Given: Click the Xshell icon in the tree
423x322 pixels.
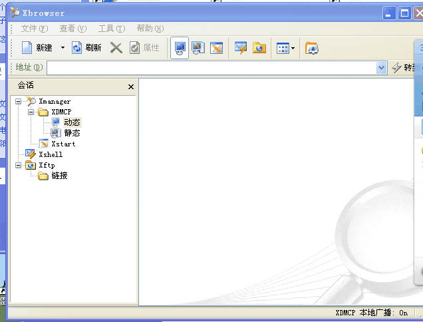Looking at the screenshot, I should (31, 154).
